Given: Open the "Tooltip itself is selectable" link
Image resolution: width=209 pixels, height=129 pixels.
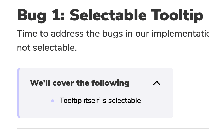Looking at the screenshot, I should [x=100, y=101].
